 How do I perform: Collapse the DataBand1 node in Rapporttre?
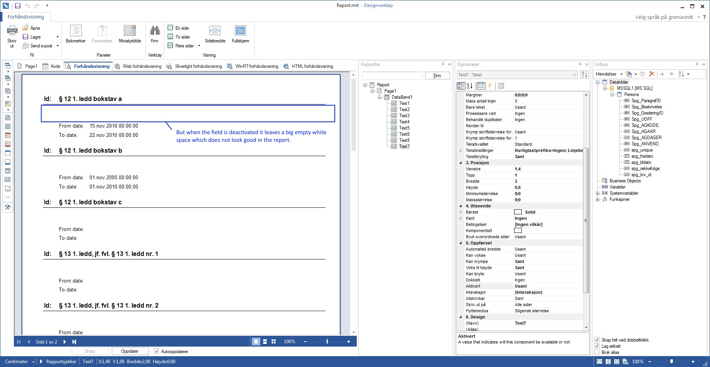pos(379,97)
